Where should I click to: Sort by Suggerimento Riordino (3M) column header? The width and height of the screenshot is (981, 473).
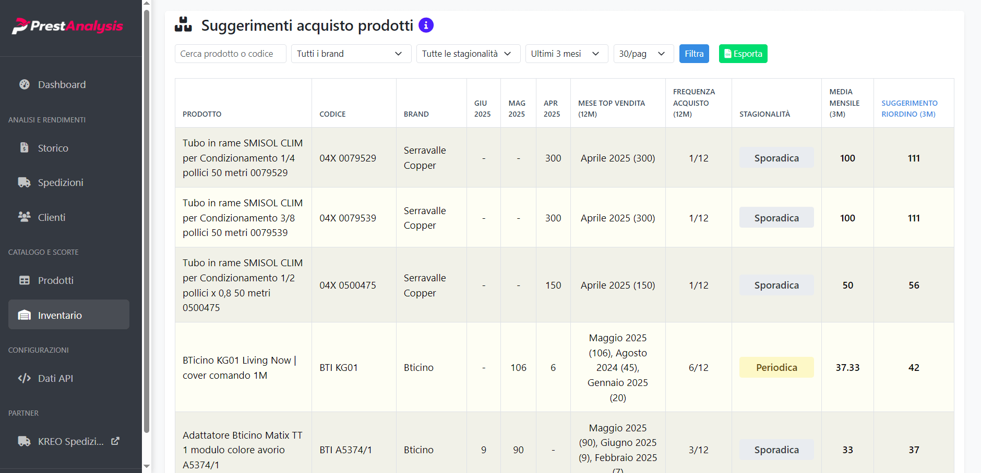click(909, 108)
